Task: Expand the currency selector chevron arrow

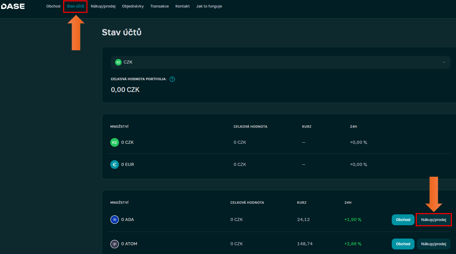Action: pyautogui.click(x=444, y=62)
